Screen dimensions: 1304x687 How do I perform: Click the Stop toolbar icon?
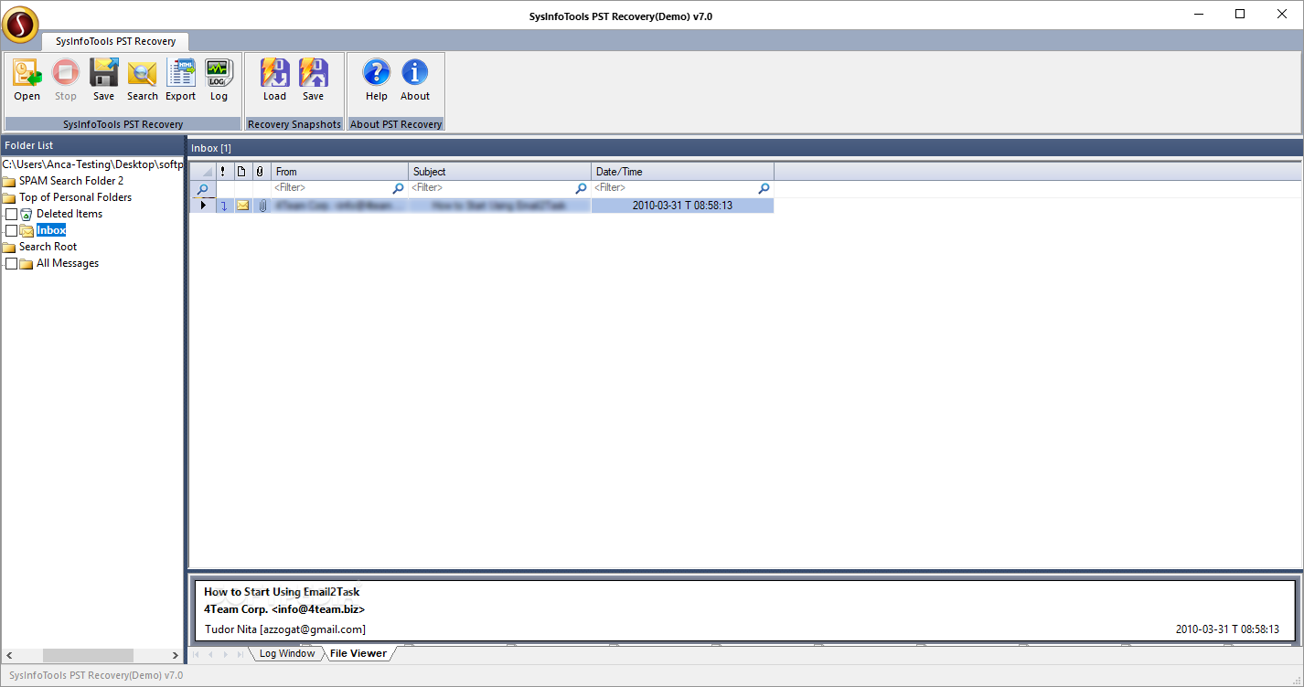click(x=66, y=79)
